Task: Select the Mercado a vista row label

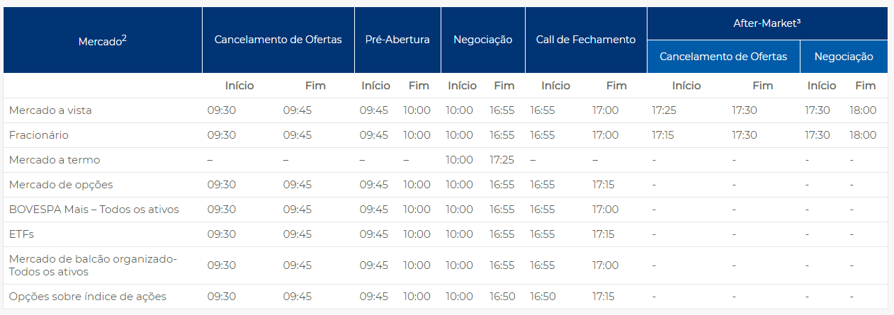Action: pos(50,110)
